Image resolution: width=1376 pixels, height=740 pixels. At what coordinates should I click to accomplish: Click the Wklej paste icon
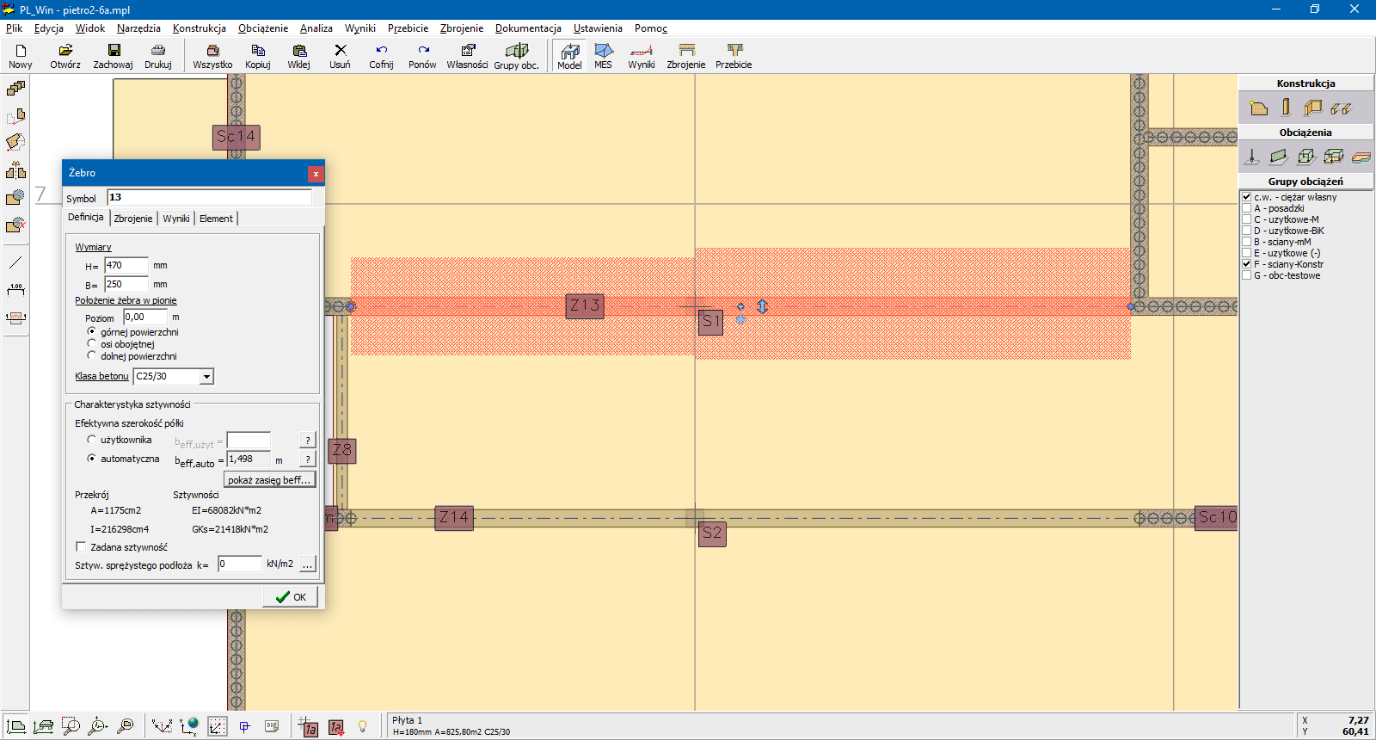tap(299, 56)
